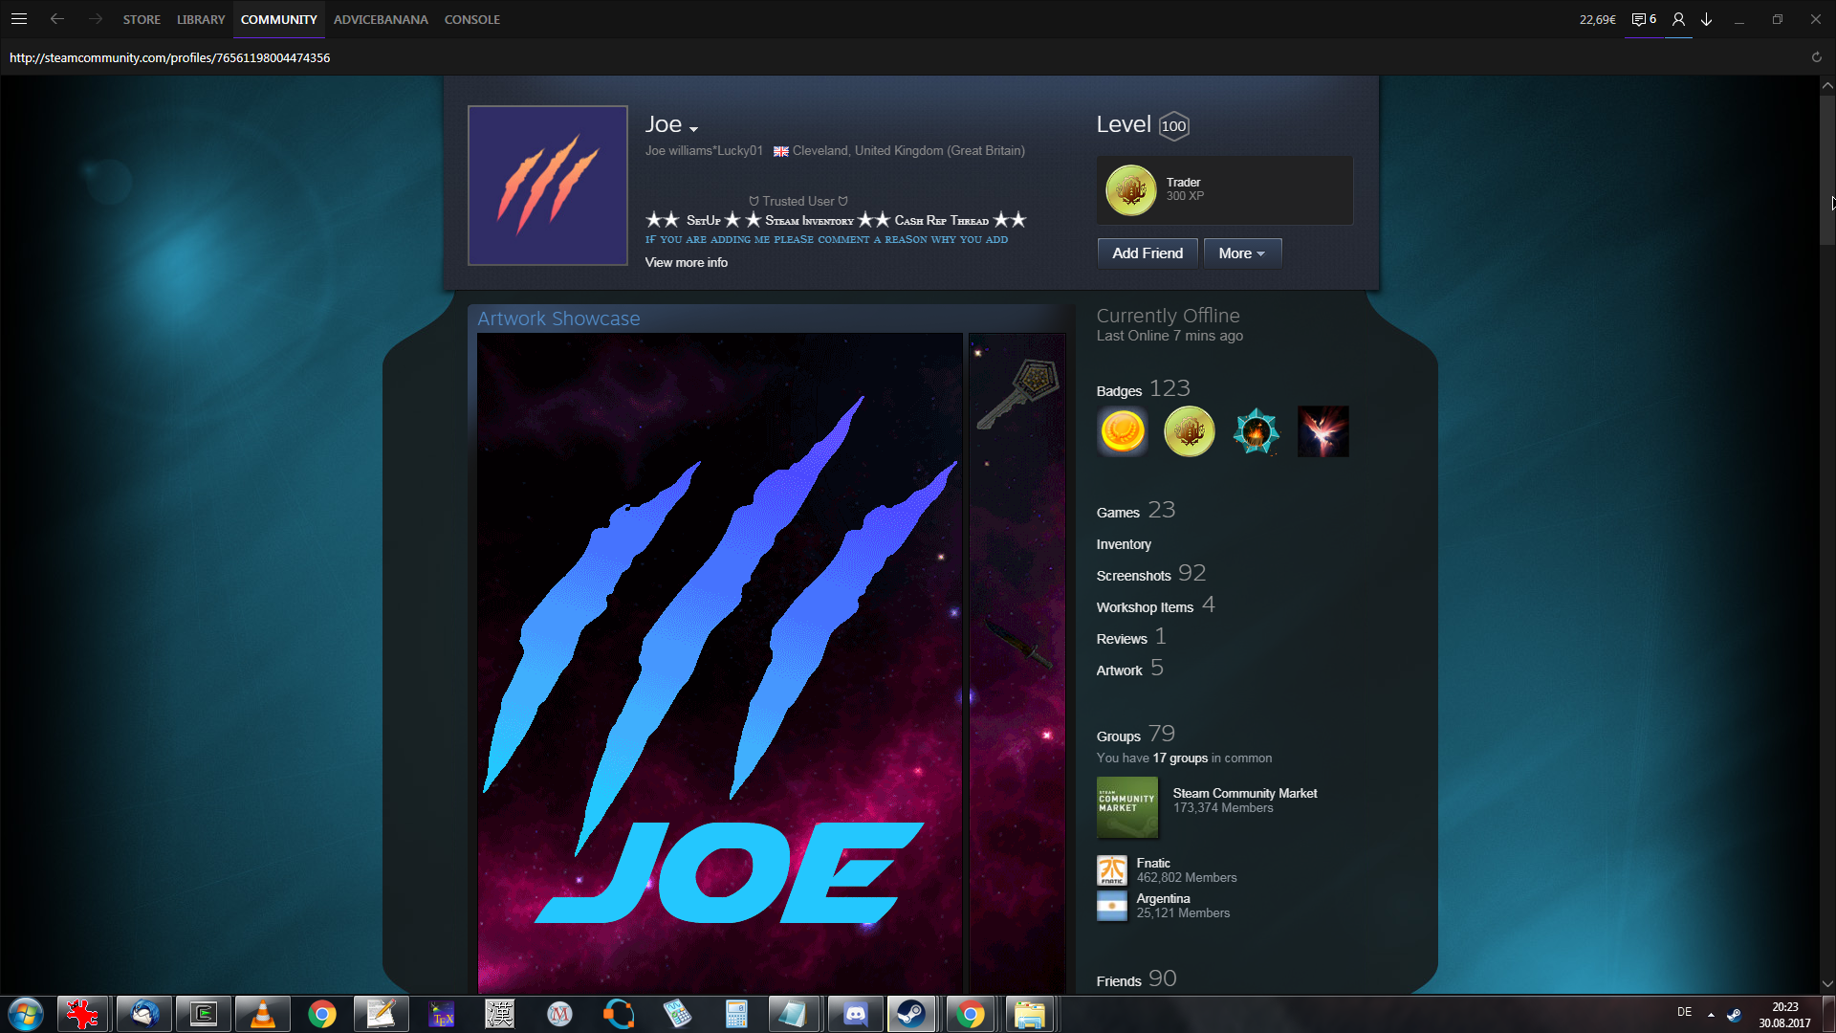The width and height of the screenshot is (1836, 1033).
Task: Expand View more info
Action: pyautogui.click(x=686, y=262)
